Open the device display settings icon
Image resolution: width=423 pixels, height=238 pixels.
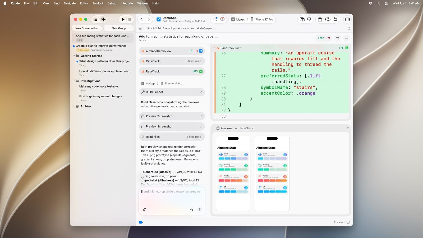click(x=309, y=19)
